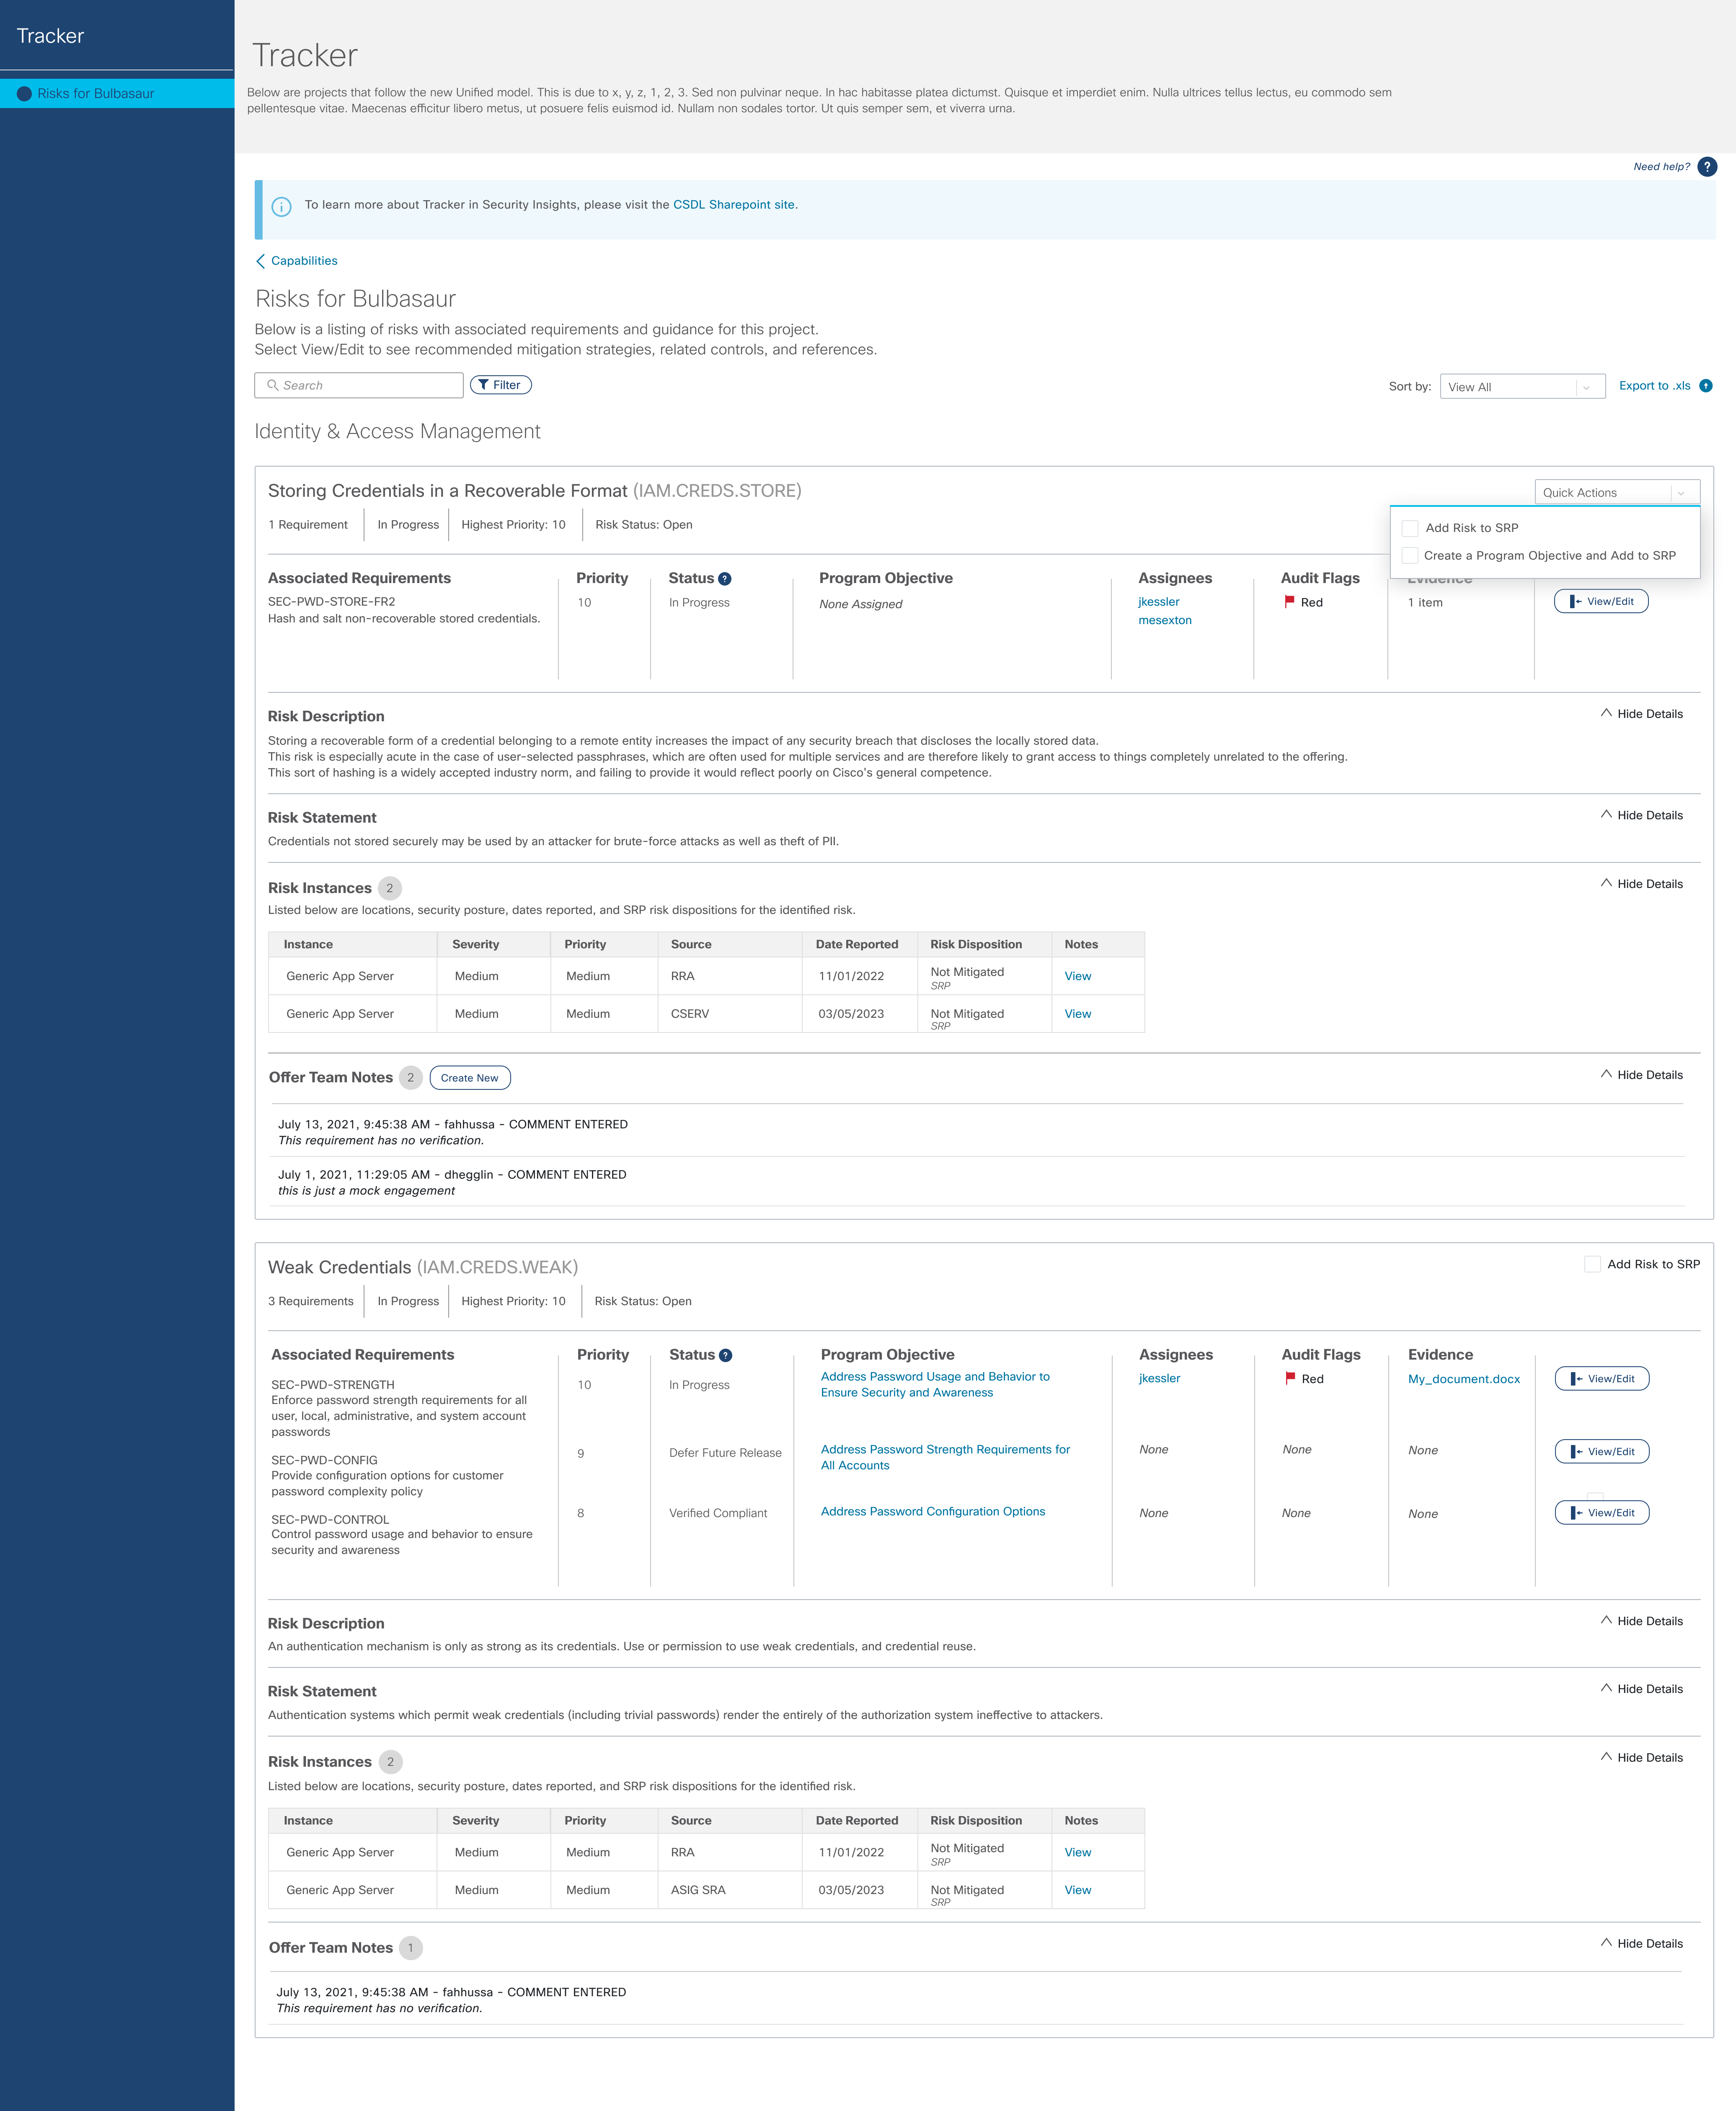Click the '1 item' evidence text
The width and height of the screenshot is (1736, 2111).
tap(1425, 603)
